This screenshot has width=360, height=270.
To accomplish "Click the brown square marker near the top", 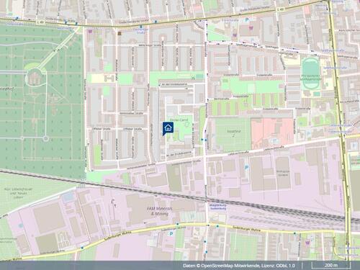I will 120,33.
